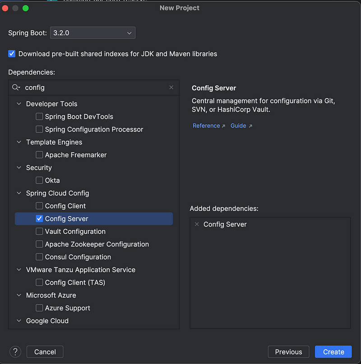Click the search magnifier icon in dependencies field
The height and width of the screenshot is (364, 361).
tap(16, 87)
